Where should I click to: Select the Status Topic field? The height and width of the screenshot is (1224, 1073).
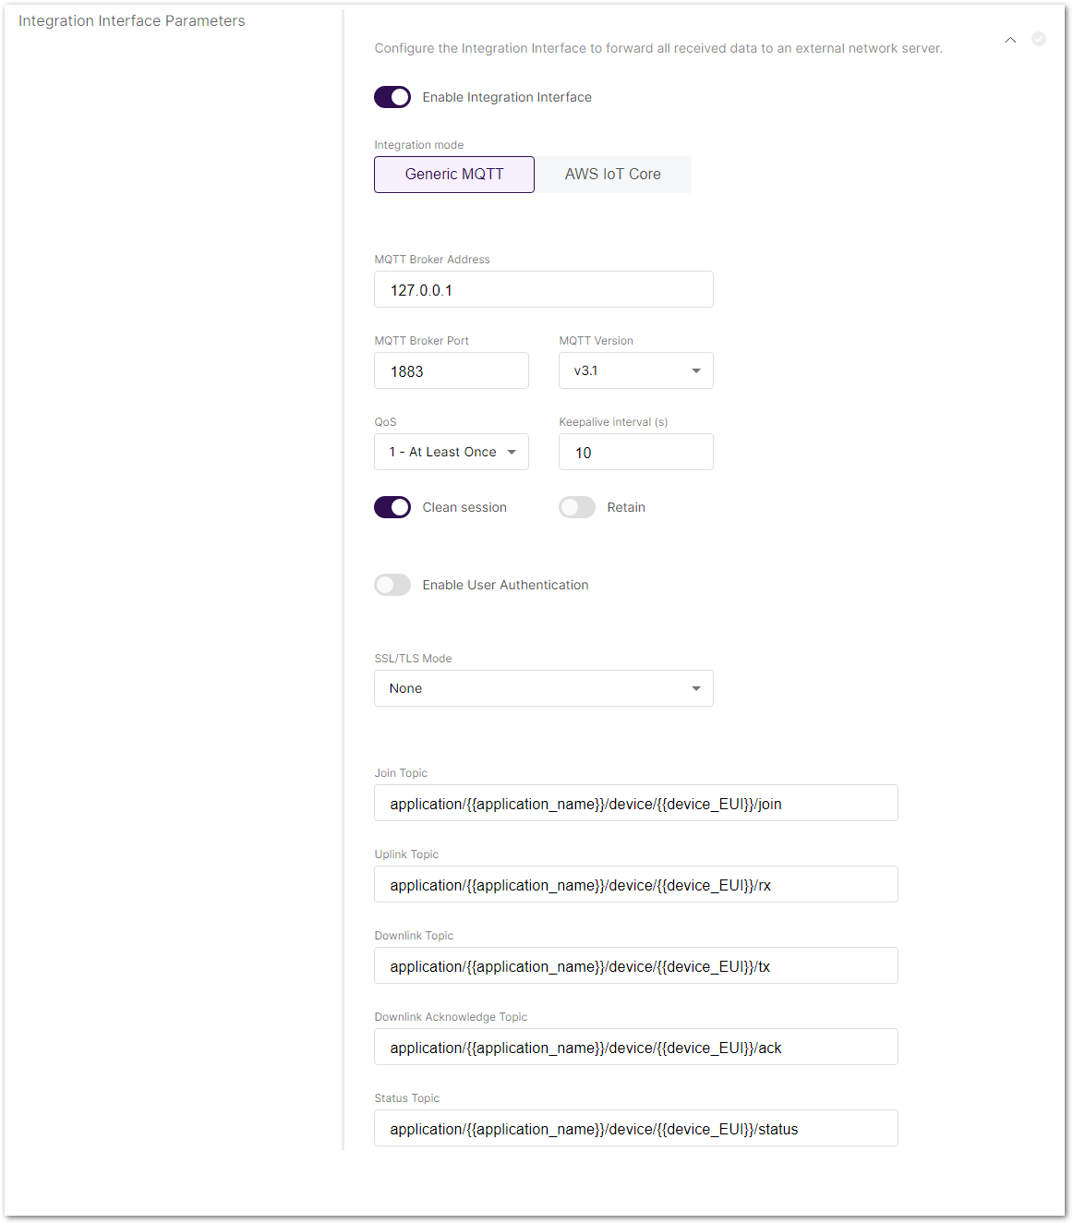635,1128
